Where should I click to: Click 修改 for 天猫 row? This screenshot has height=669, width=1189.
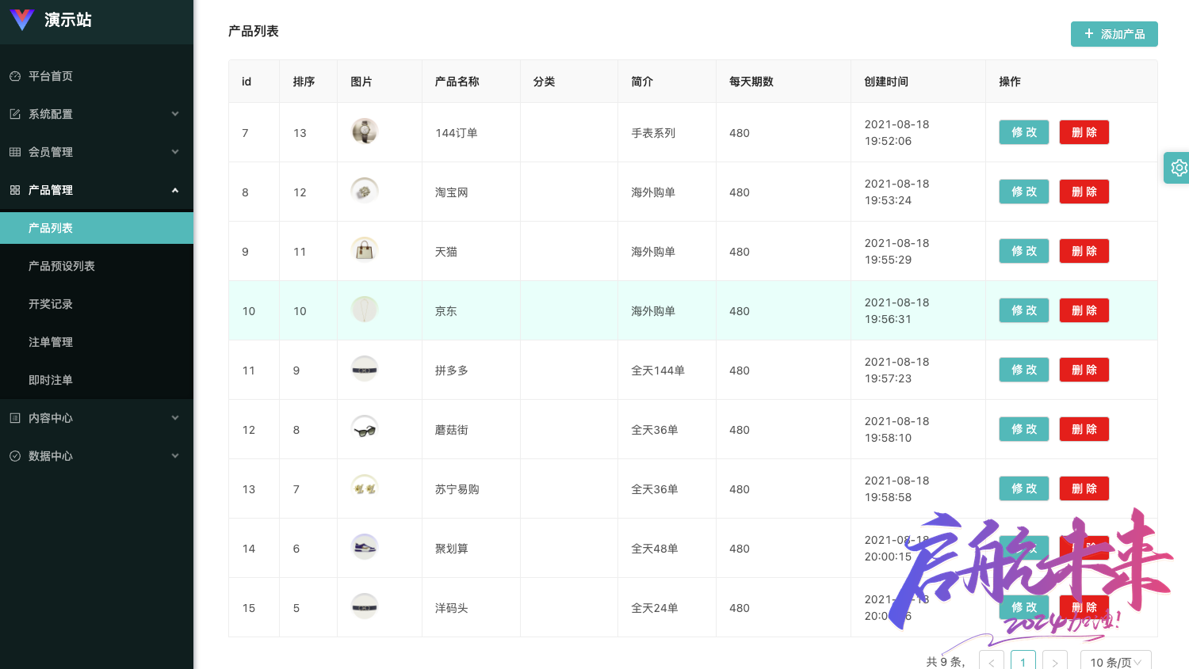tap(1024, 251)
